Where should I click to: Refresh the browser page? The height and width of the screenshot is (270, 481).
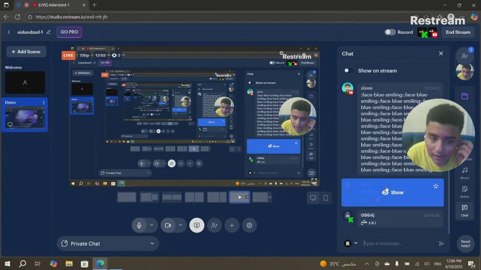pos(18,17)
